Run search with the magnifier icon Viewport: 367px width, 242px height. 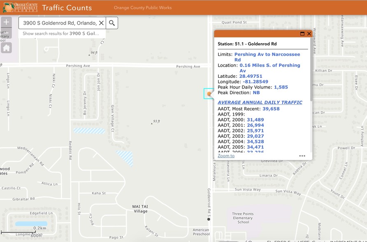click(x=111, y=23)
